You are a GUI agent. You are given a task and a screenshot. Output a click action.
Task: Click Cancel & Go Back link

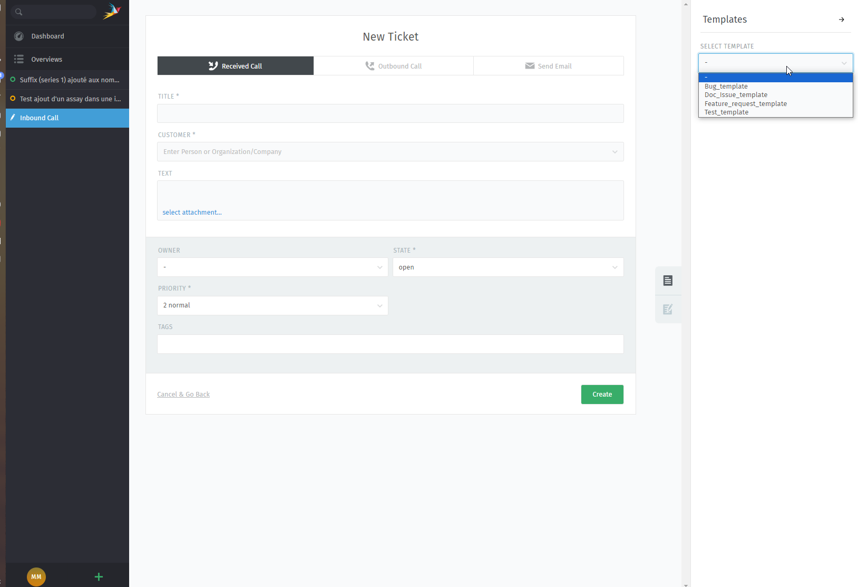183,394
